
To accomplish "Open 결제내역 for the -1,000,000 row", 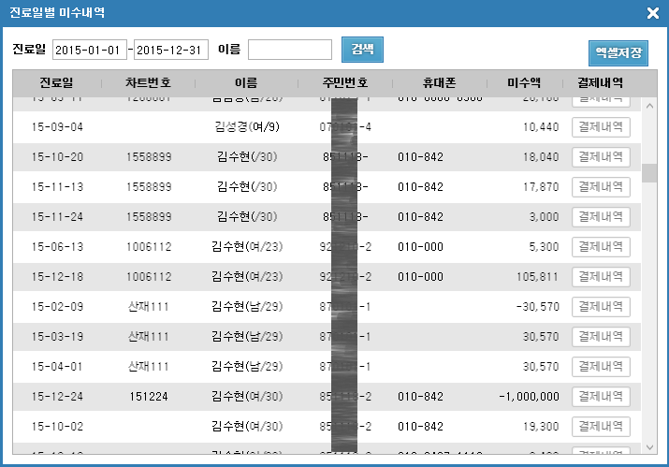I will pos(601,396).
